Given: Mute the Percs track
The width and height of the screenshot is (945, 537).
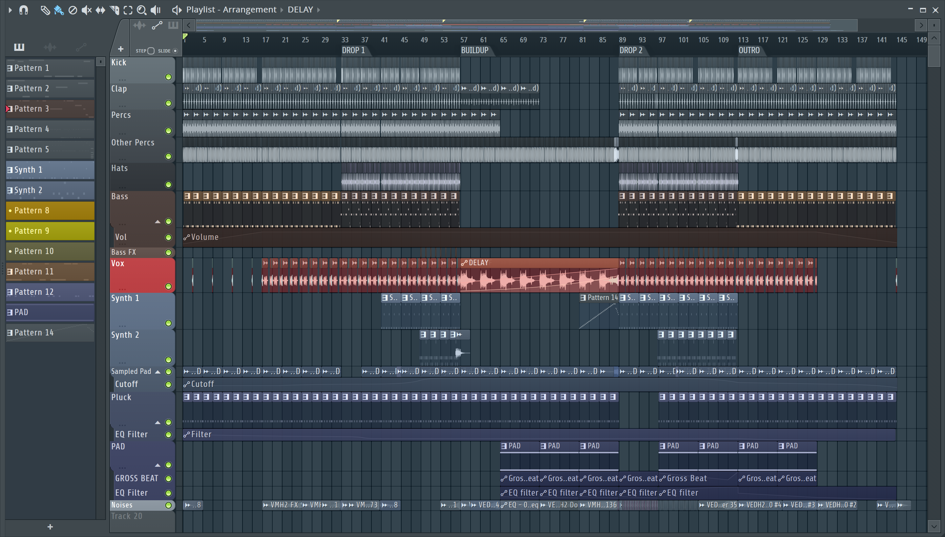Looking at the screenshot, I should (x=168, y=131).
